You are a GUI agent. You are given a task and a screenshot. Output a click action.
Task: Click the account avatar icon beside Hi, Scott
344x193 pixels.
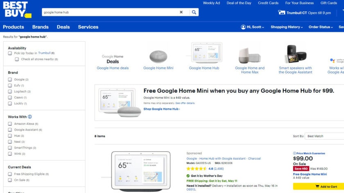pos(243,27)
